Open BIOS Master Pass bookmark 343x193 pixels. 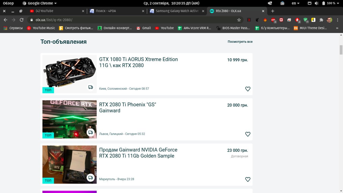[233, 28]
